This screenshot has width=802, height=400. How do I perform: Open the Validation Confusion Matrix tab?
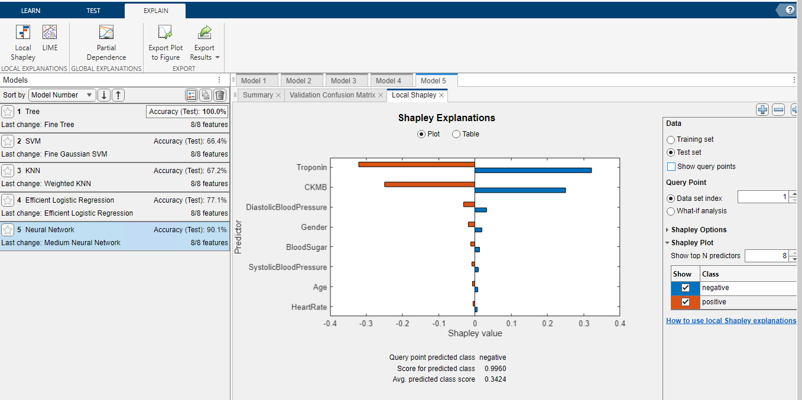click(x=332, y=95)
